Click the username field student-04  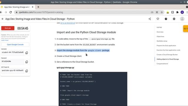tap(13, 52)
